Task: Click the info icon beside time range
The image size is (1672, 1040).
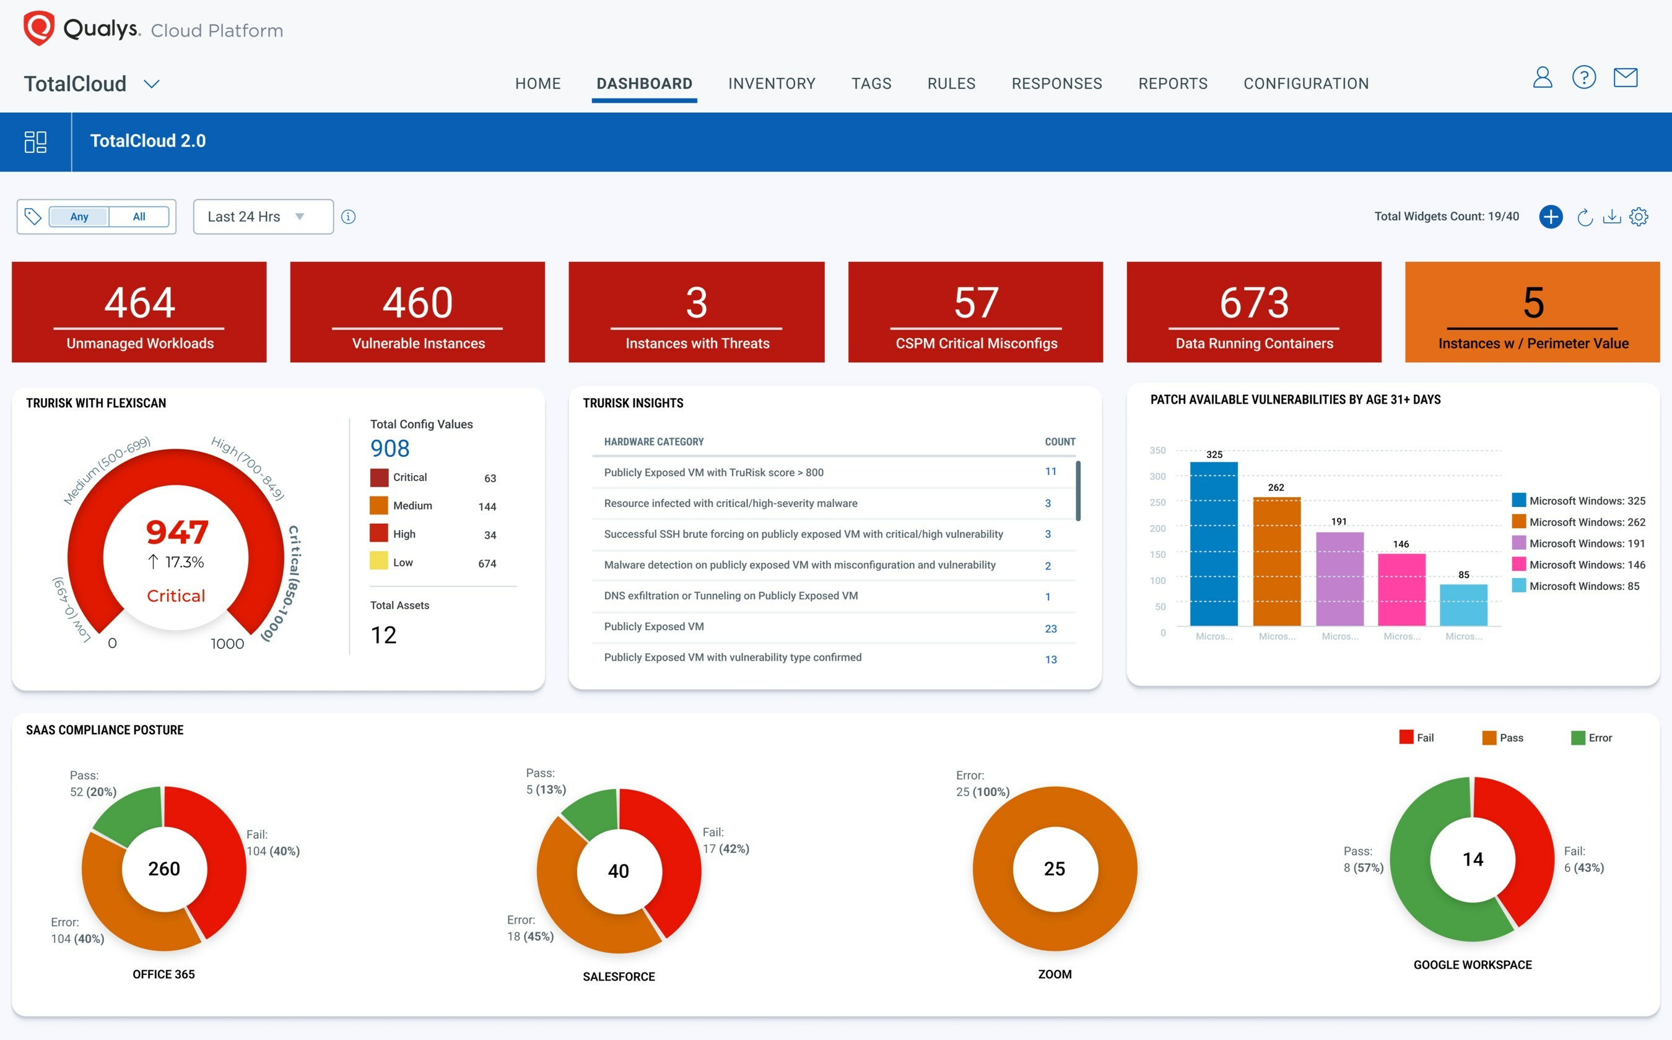Action: [x=348, y=217]
